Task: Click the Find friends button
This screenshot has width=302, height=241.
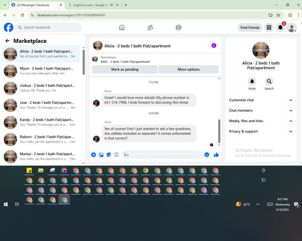Action: pos(250,28)
